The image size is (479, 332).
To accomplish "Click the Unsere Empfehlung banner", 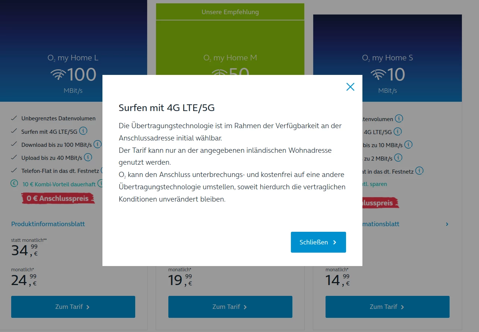I will click(230, 12).
